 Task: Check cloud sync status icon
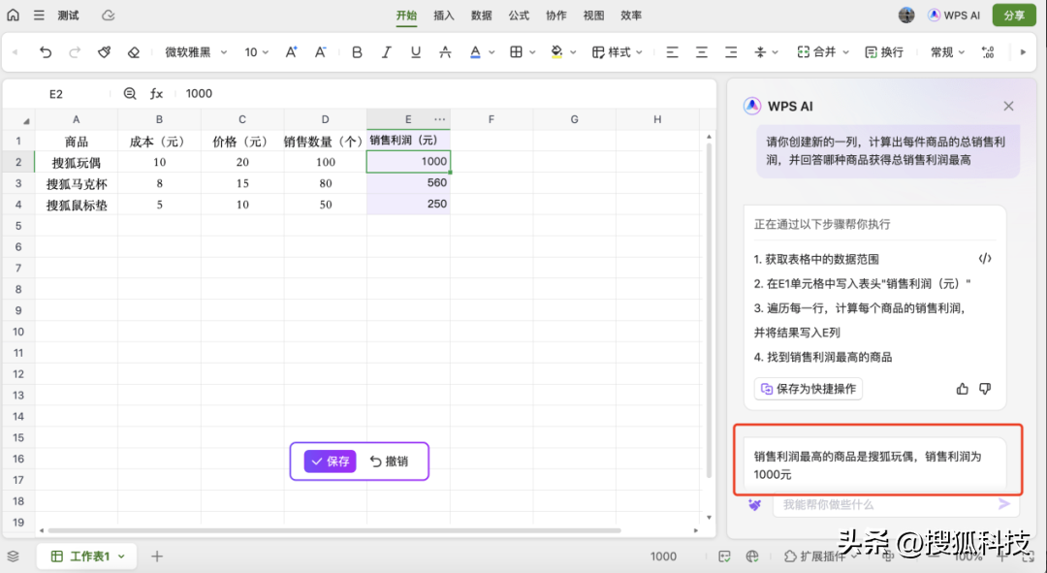tap(109, 15)
